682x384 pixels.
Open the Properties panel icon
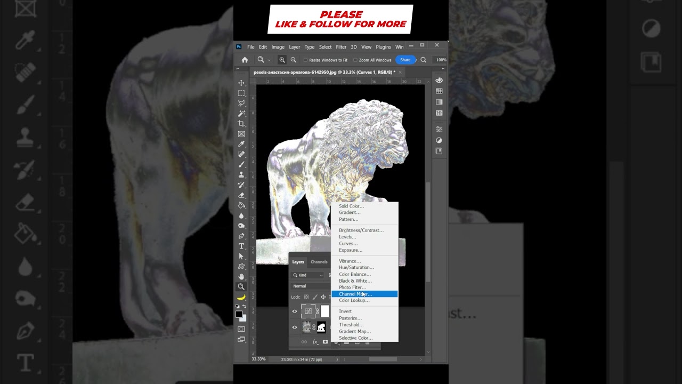click(439, 129)
